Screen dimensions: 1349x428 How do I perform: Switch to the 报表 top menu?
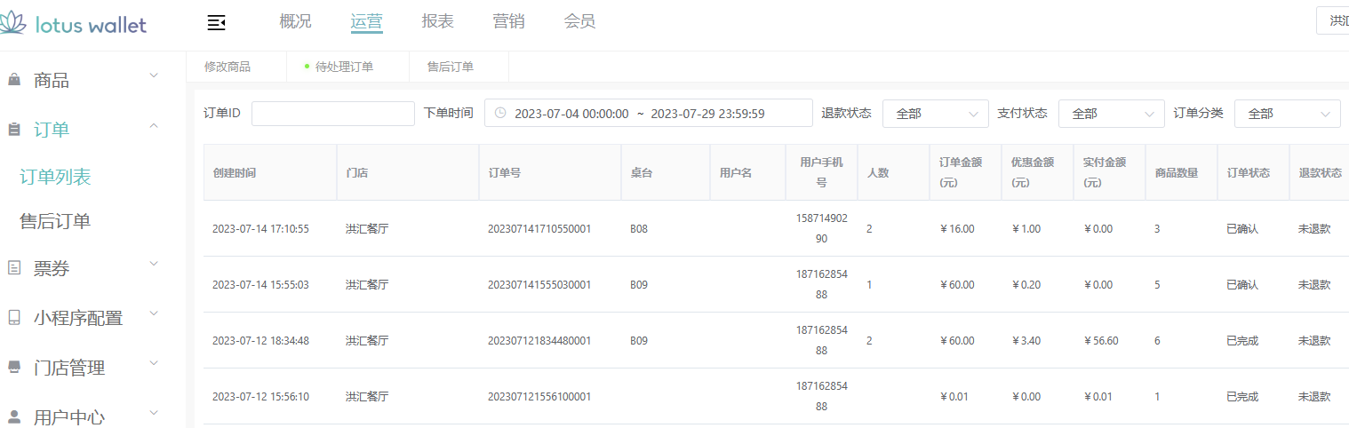(438, 22)
